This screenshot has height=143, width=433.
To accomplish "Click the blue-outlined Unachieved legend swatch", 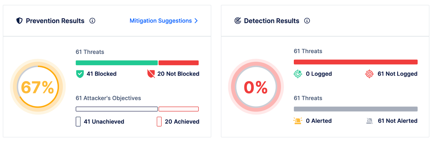I will coord(78,122).
